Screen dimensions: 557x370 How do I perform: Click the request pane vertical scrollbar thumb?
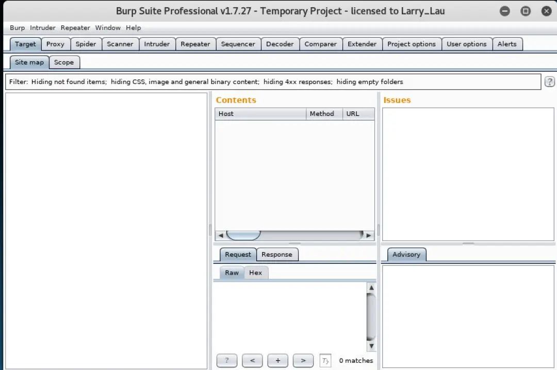pos(371,317)
